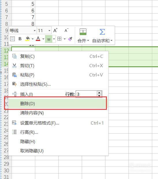Expand the 自动求和 dropdown arrow
The width and height of the screenshot is (158, 179).
(111, 41)
